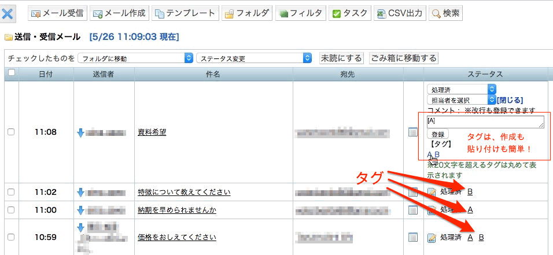Click the blue X close icon
The image size is (553, 255).
(x=8, y=14)
